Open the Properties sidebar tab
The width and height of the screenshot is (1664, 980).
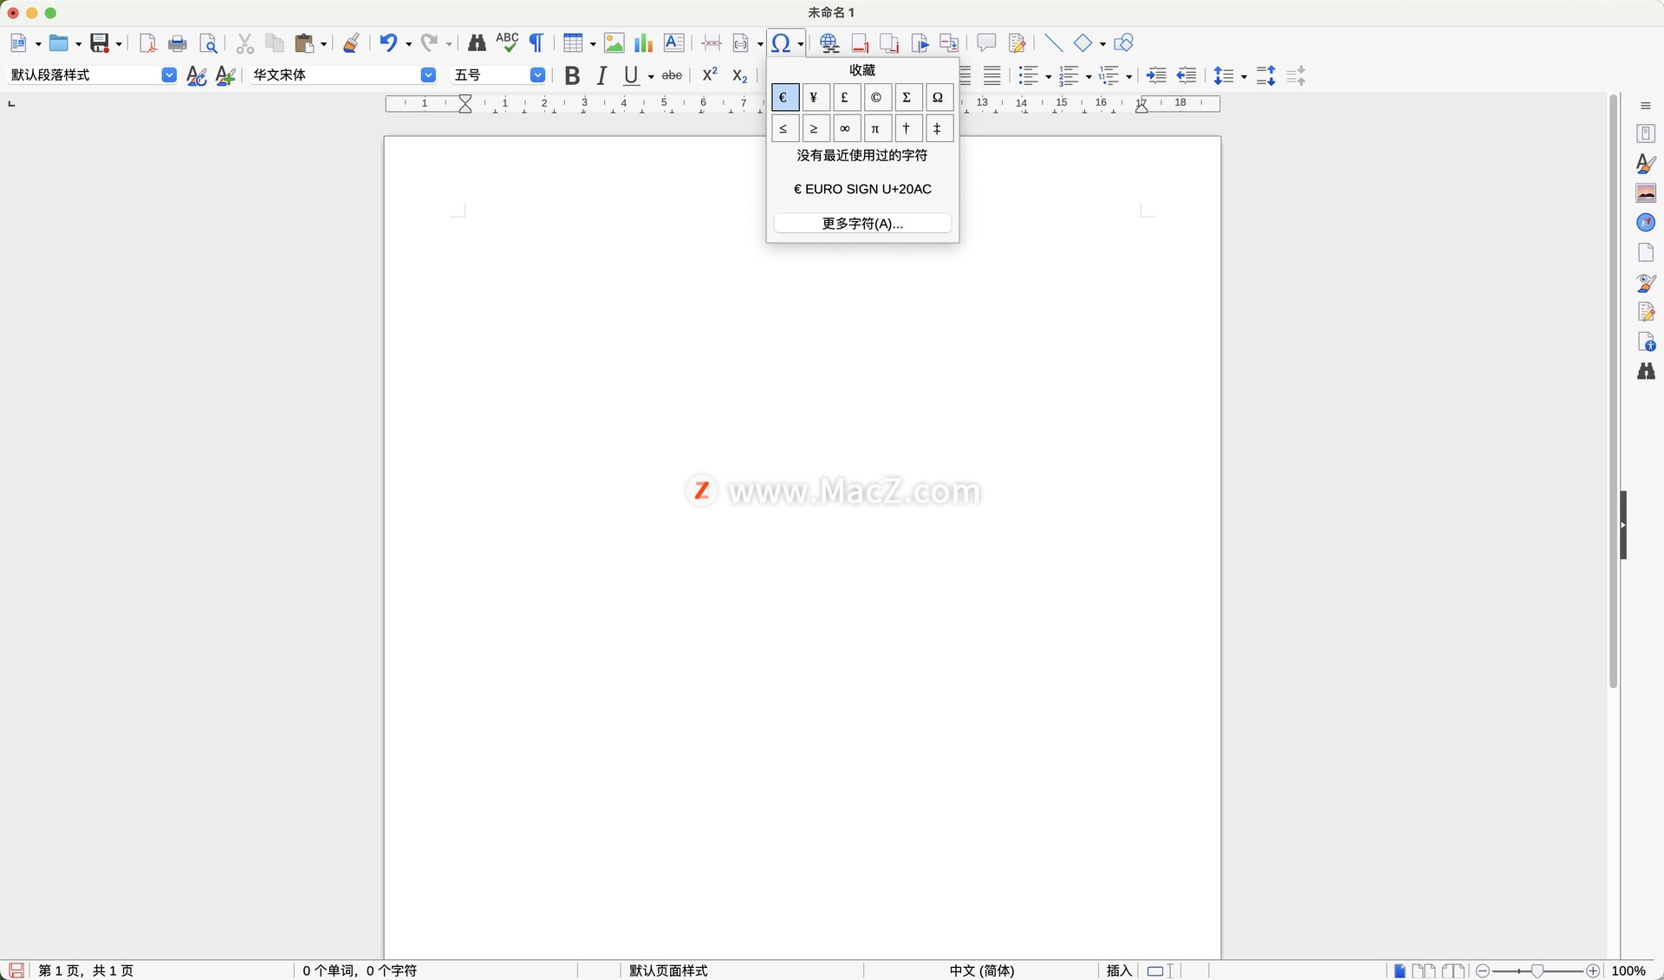coord(1646,133)
